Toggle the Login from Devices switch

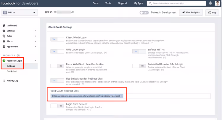click(x=57, y=106)
